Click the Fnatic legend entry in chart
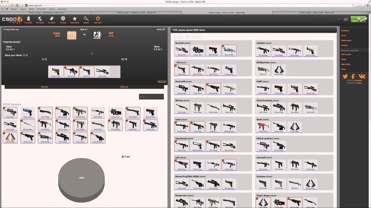The height and width of the screenshot is (208, 371). (126, 157)
